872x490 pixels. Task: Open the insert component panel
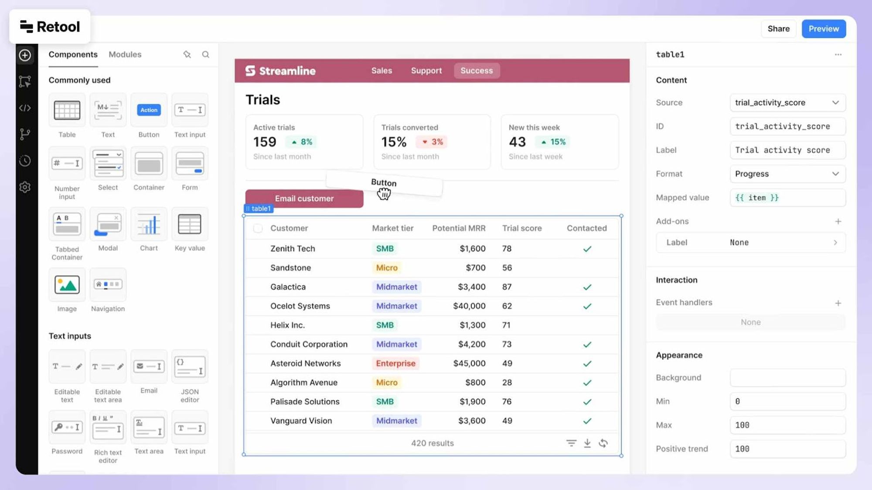25,55
